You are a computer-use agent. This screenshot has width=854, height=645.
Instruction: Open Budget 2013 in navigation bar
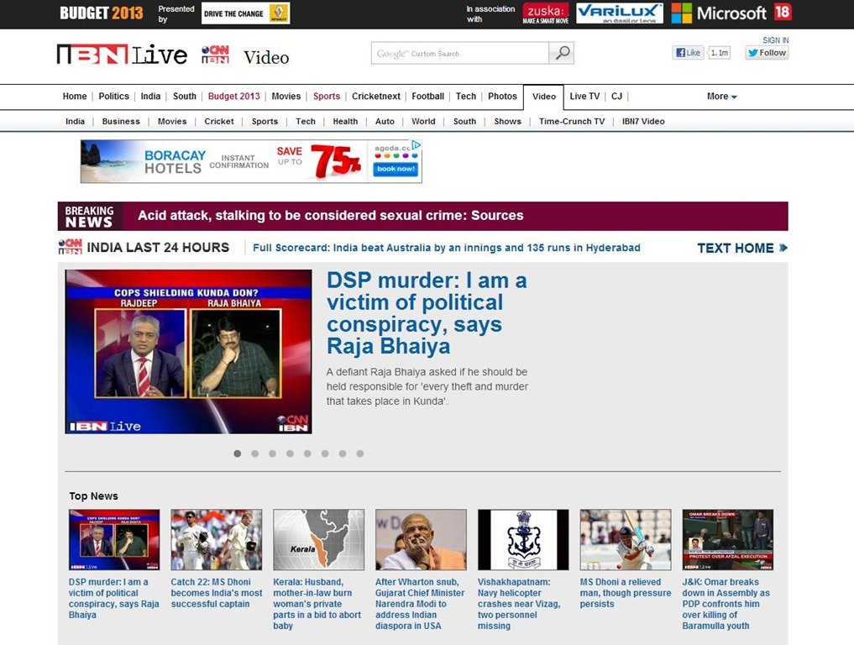pyautogui.click(x=234, y=97)
